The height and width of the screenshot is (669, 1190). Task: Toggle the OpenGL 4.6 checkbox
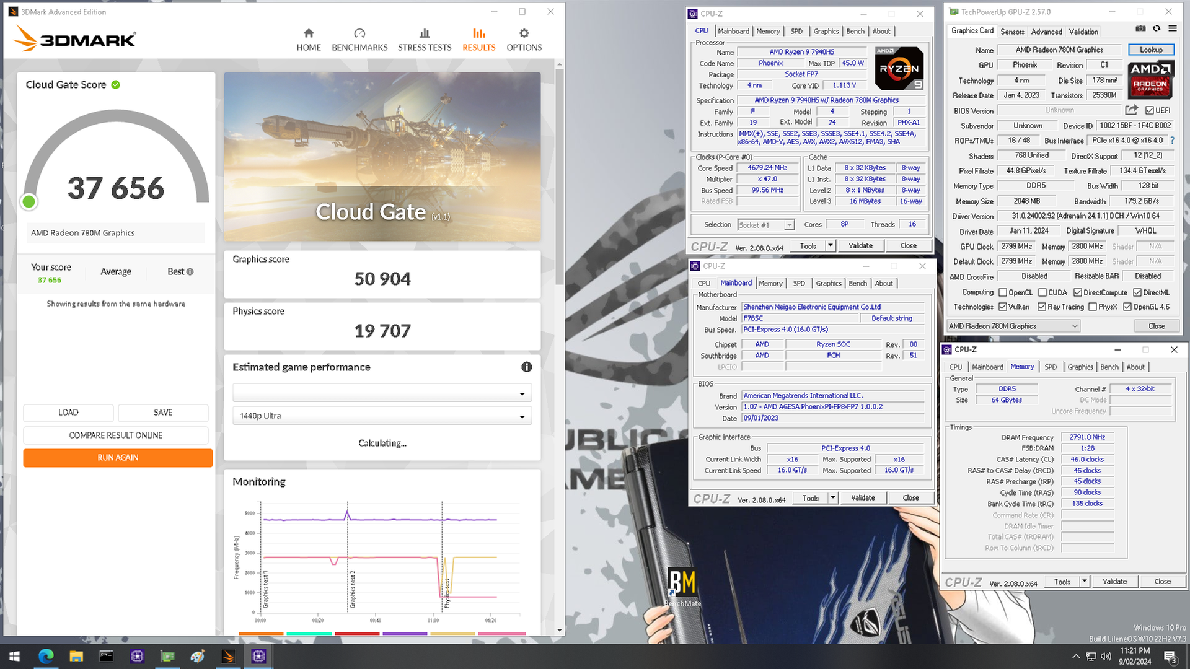coord(1127,307)
